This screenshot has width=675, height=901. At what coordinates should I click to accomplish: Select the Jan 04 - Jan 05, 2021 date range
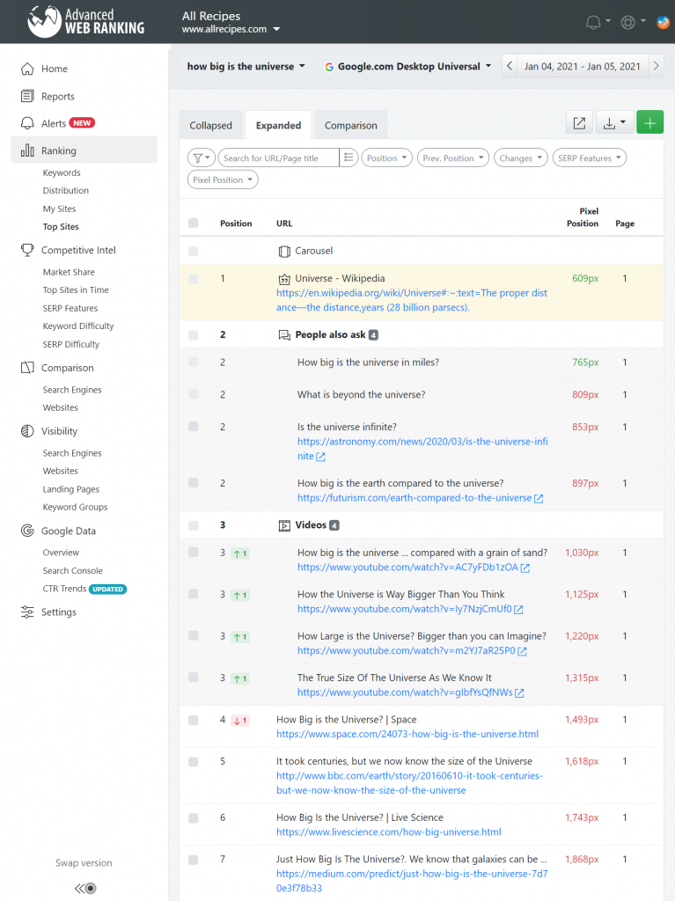[583, 66]
